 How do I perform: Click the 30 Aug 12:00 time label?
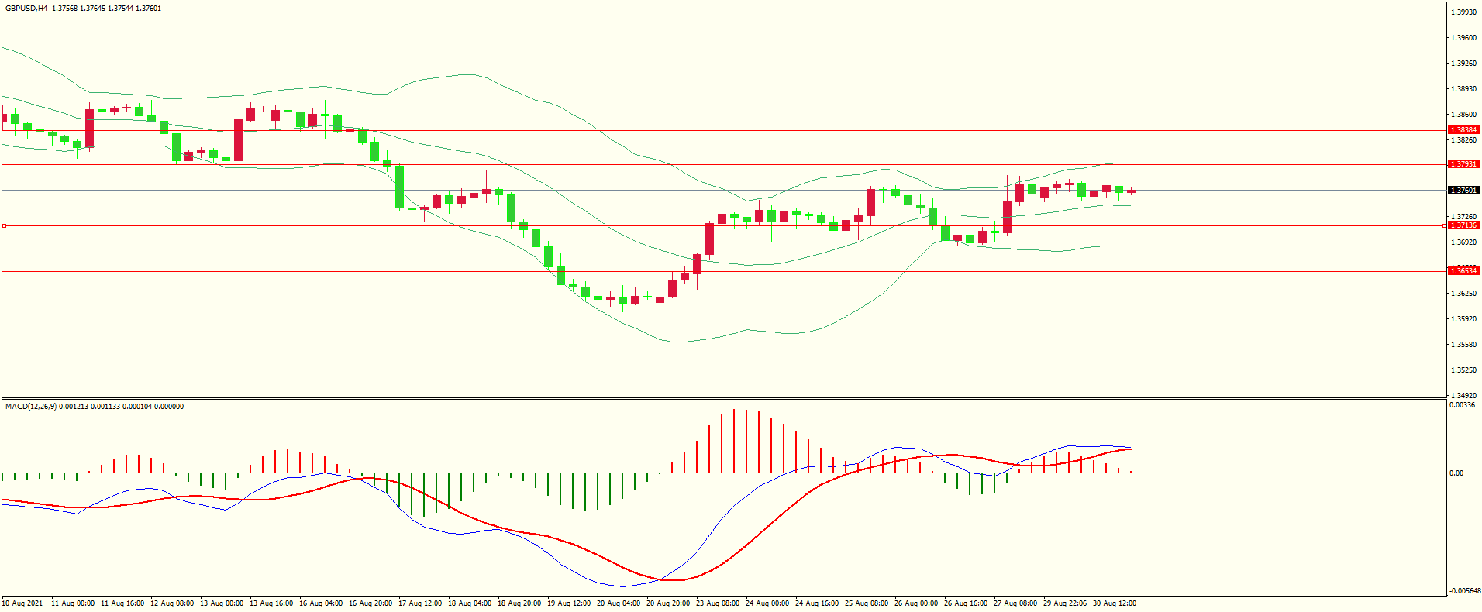(x=1115, y=603)
